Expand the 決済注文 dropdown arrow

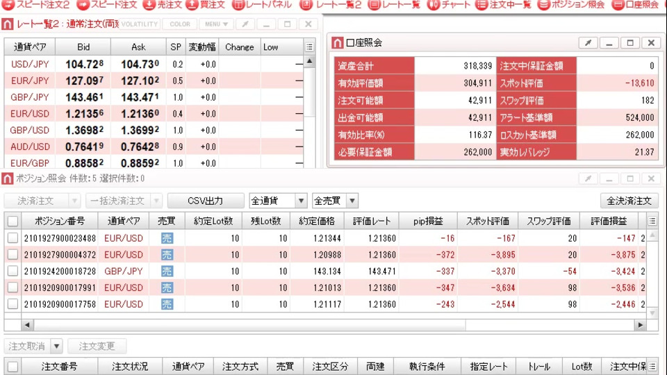pos(74,201)
